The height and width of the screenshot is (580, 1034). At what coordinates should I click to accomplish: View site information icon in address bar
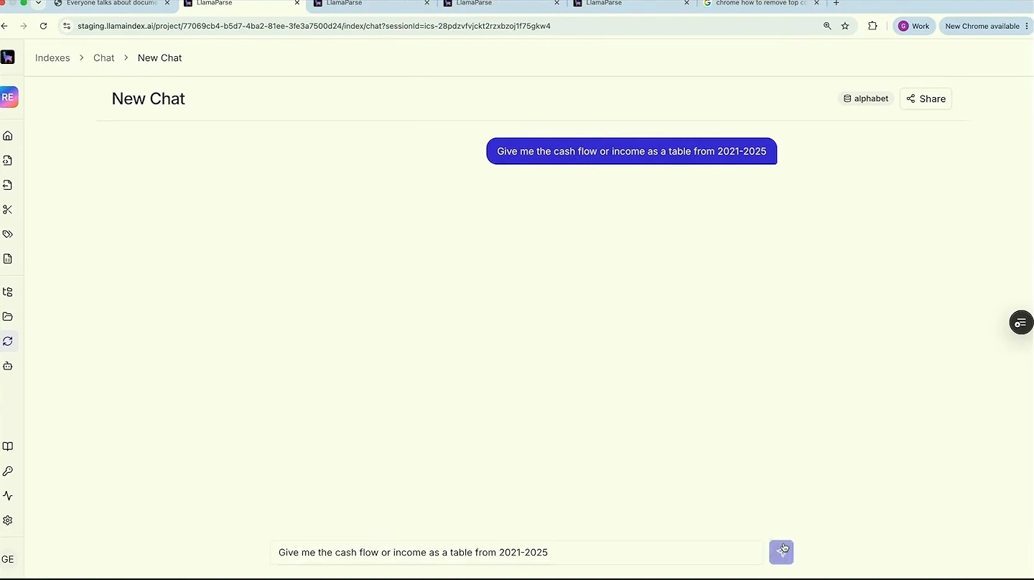(67, 26)
